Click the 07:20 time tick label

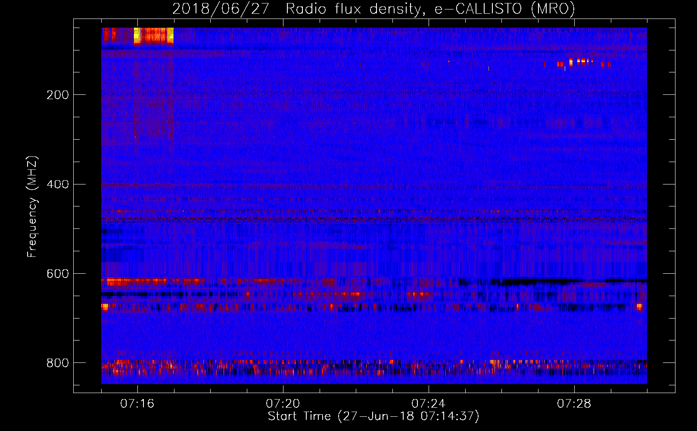[283, 404]
